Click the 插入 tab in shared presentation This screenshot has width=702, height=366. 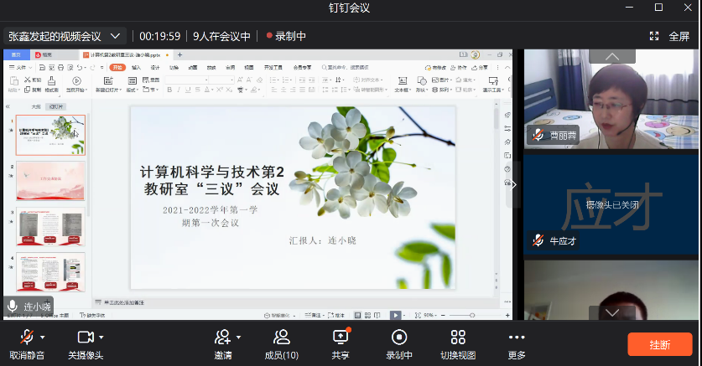click(x=136, y=67)
